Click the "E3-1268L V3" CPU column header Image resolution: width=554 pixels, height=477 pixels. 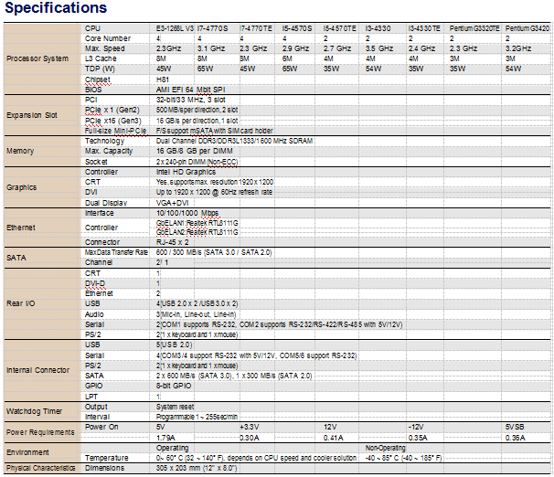tap(175, 28)
